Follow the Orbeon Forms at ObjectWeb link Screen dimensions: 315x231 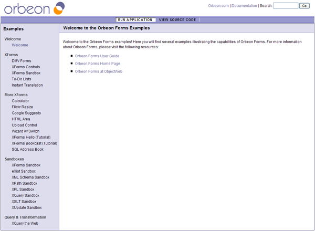click(x=99, y=71)
